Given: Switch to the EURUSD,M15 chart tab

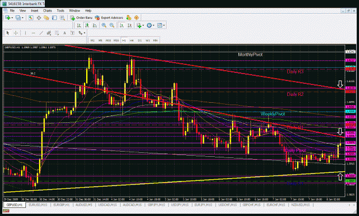Looking at the screenshot, I should coord(38,205).
